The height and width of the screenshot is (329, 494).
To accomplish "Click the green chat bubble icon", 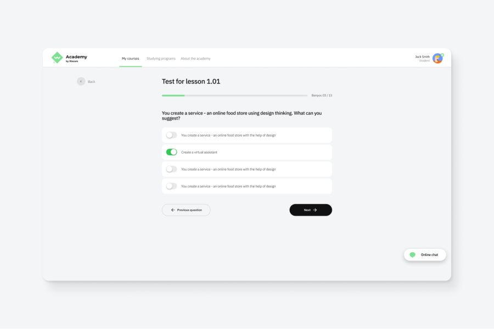I will [412, 254].
